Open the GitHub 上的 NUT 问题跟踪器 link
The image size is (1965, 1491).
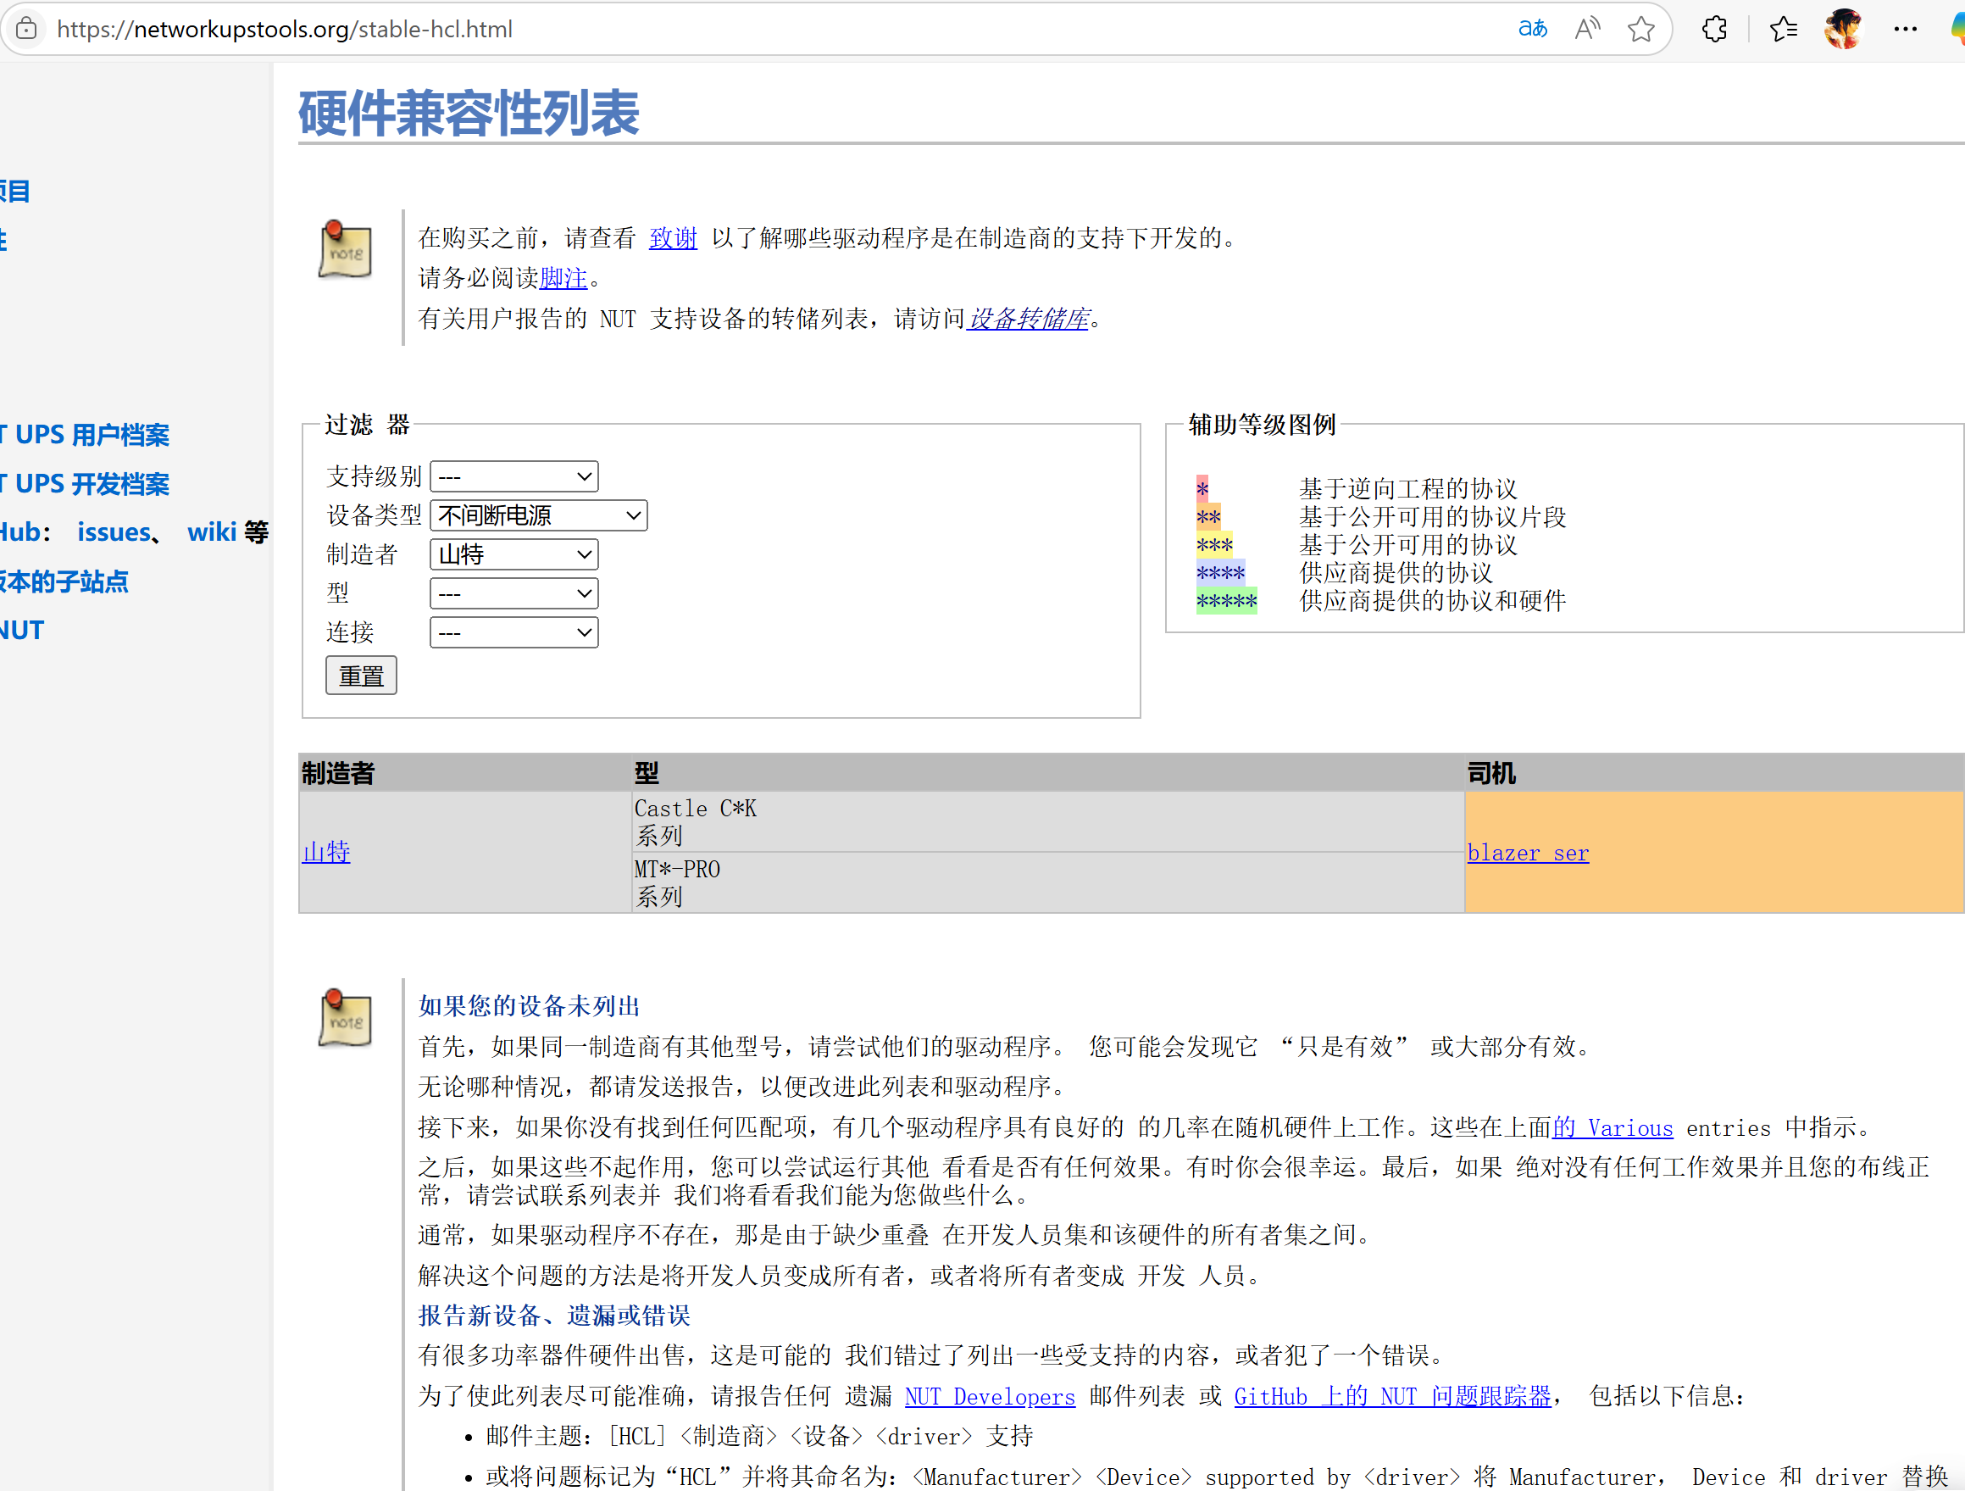[1393, 1396]
